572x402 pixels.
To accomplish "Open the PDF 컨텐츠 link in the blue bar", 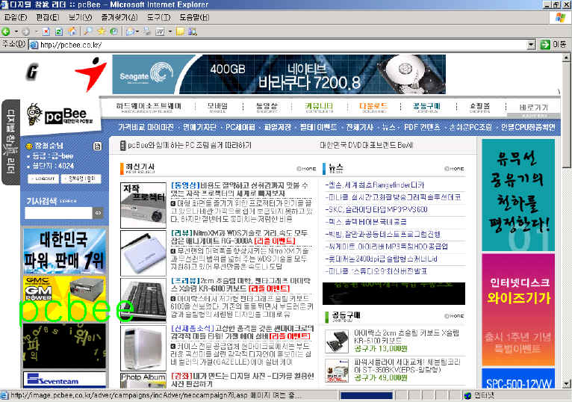I will (422, 127).
